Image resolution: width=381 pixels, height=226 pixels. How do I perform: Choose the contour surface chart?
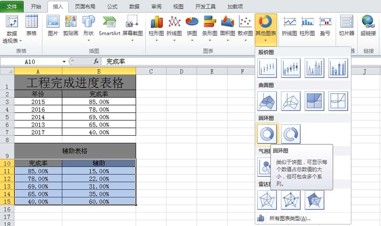point(314,101)
